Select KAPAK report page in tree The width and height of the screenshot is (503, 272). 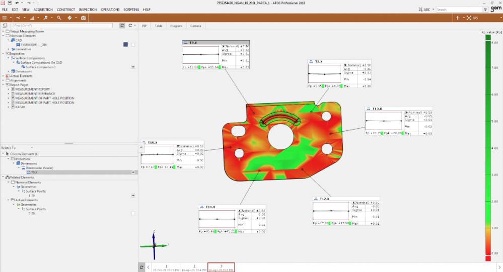21,107
